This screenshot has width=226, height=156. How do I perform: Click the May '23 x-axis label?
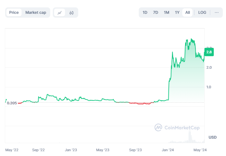(103, 150)
